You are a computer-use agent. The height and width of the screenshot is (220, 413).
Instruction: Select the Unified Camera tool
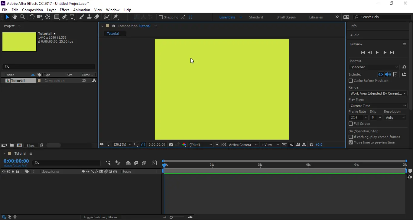coord(40,17)
